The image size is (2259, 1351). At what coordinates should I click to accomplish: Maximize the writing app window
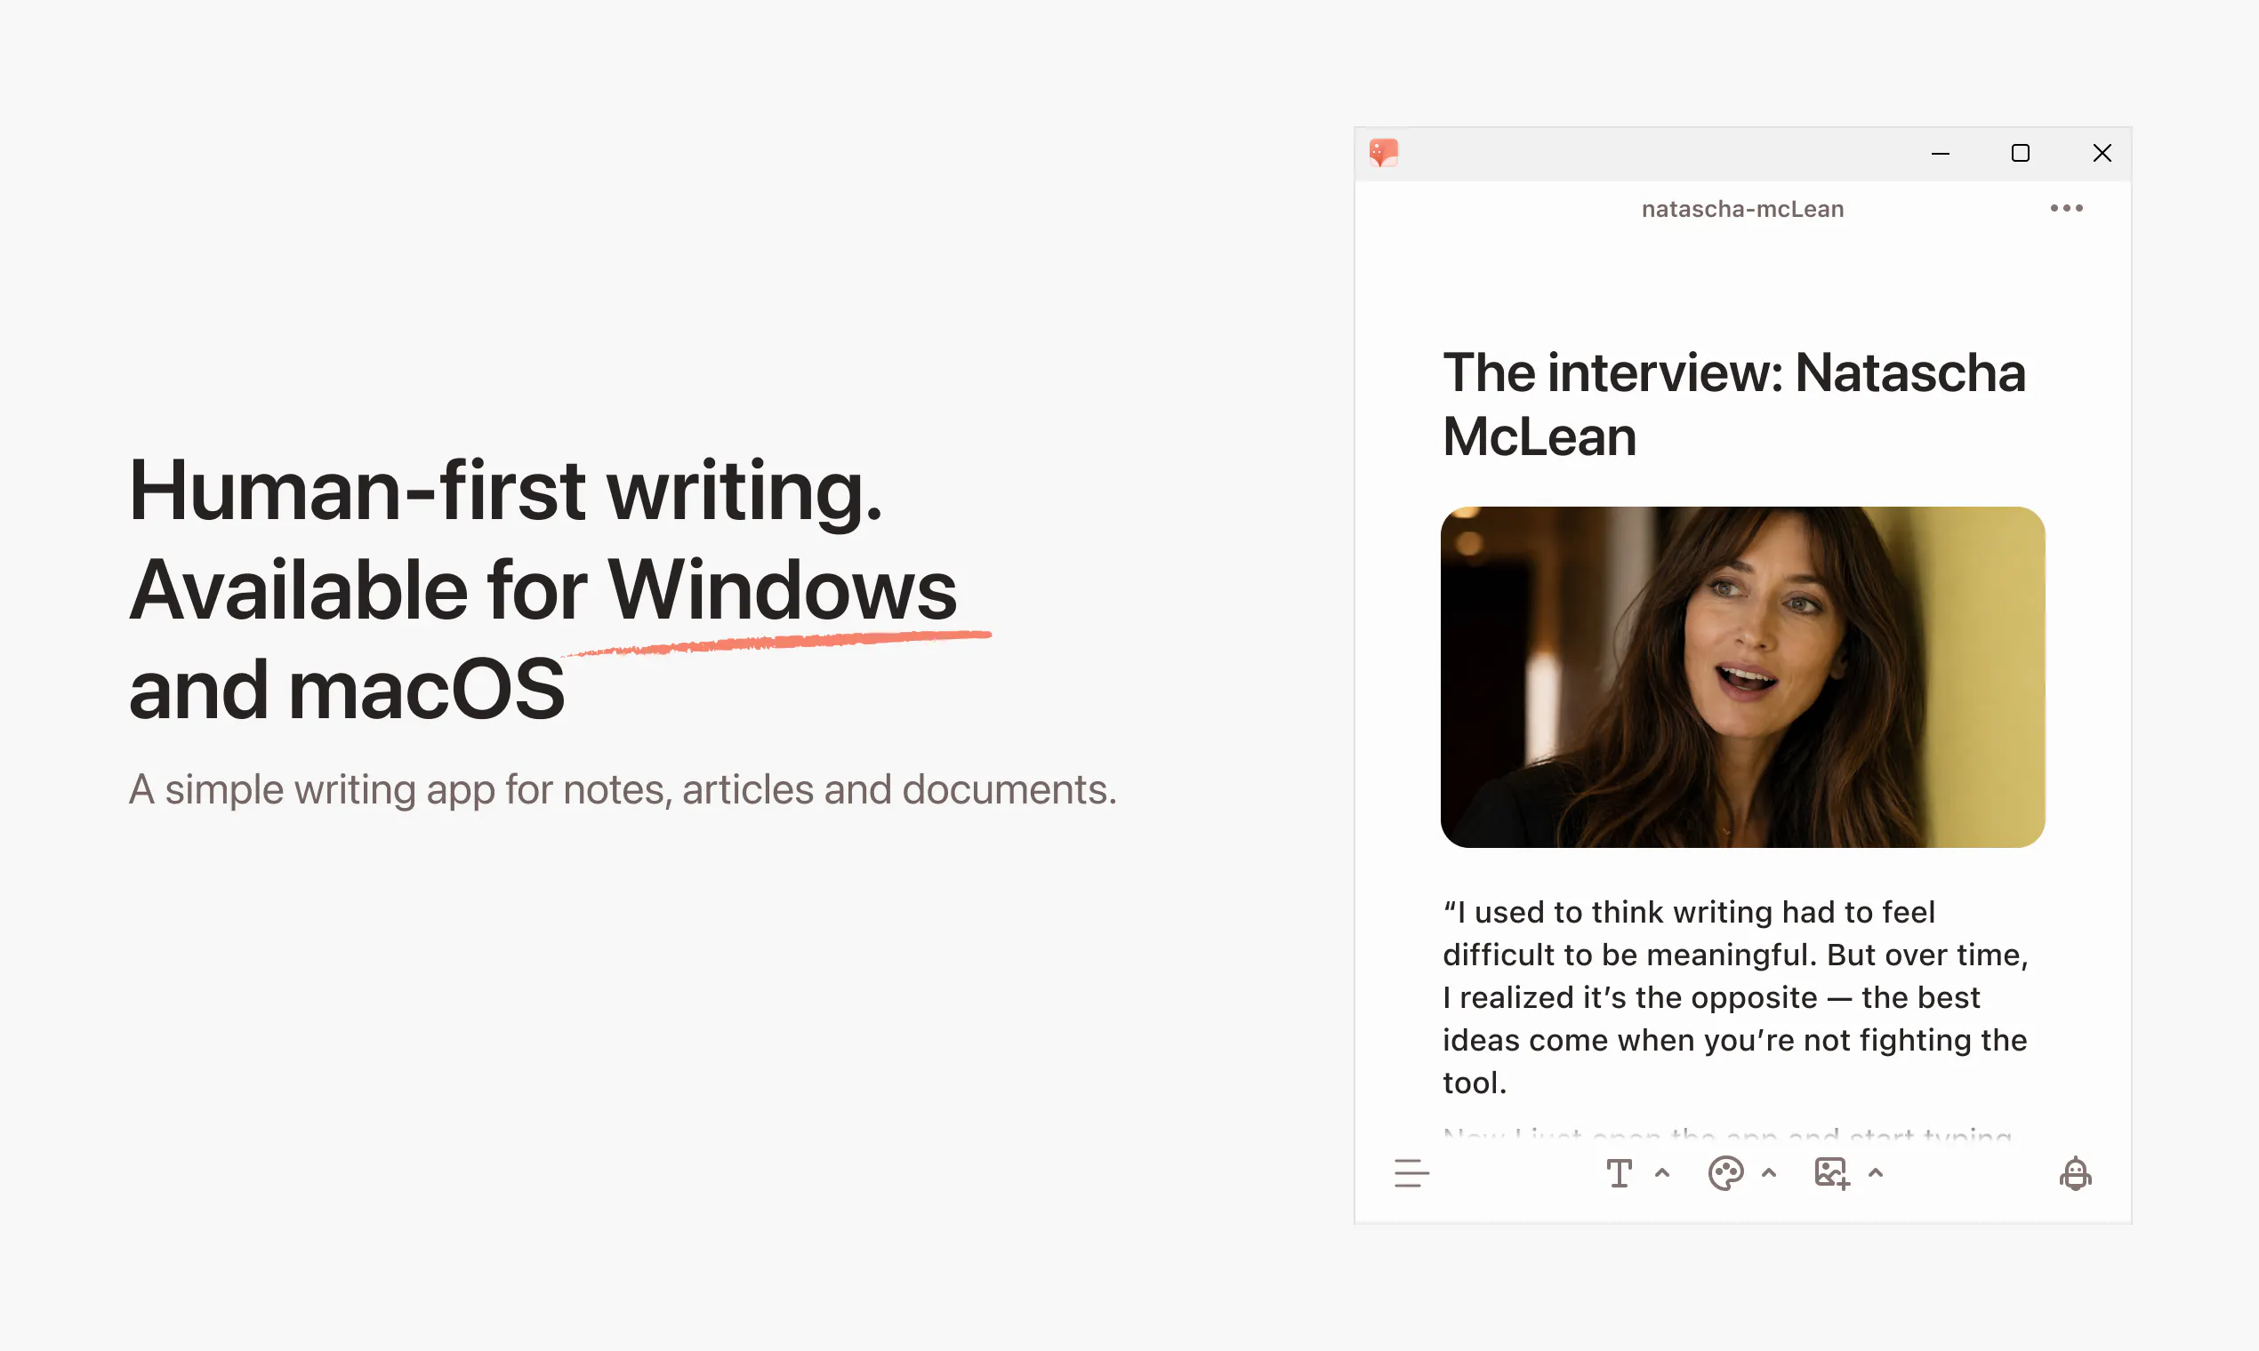(2021, 154)
